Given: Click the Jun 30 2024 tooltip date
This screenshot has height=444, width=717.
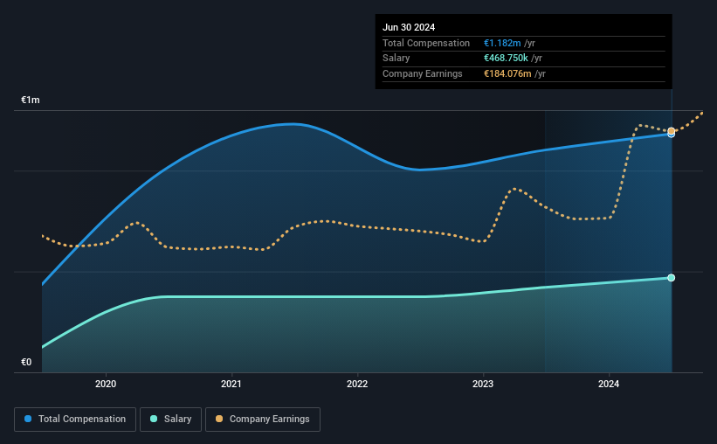Looking at the screenshot, I should (x=409, y=27).
